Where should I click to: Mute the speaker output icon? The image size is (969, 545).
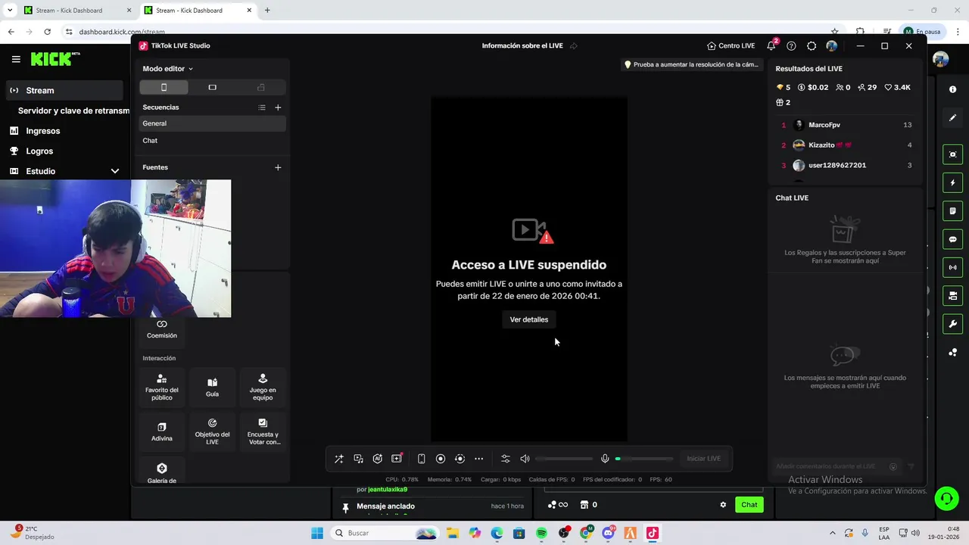coord(525,459)
